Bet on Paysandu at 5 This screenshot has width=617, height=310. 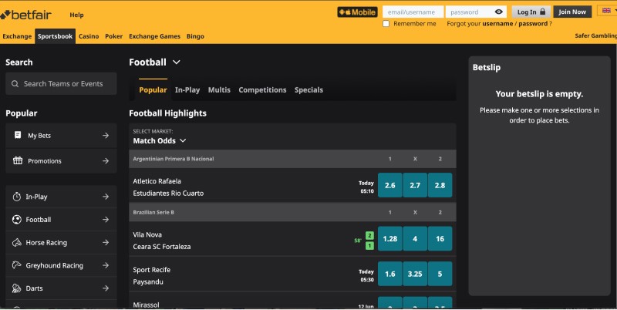pos(440,274)
